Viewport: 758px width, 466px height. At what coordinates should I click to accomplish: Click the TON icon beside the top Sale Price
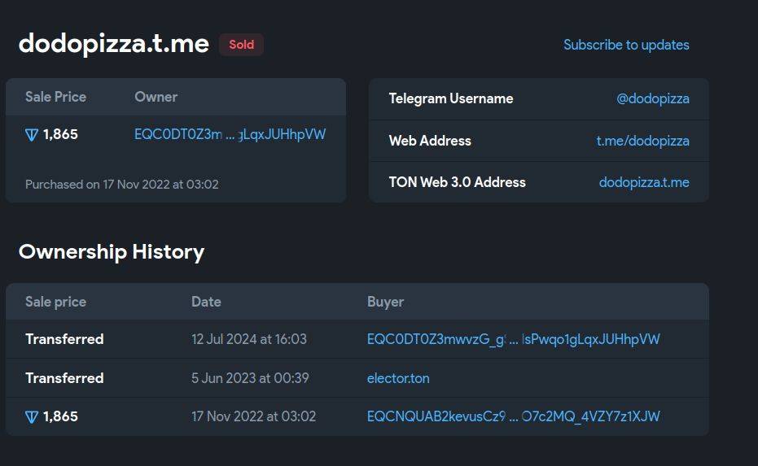pos(32,135)
